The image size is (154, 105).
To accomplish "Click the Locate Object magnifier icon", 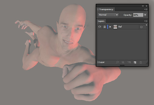I will click(x=117, y=62).
